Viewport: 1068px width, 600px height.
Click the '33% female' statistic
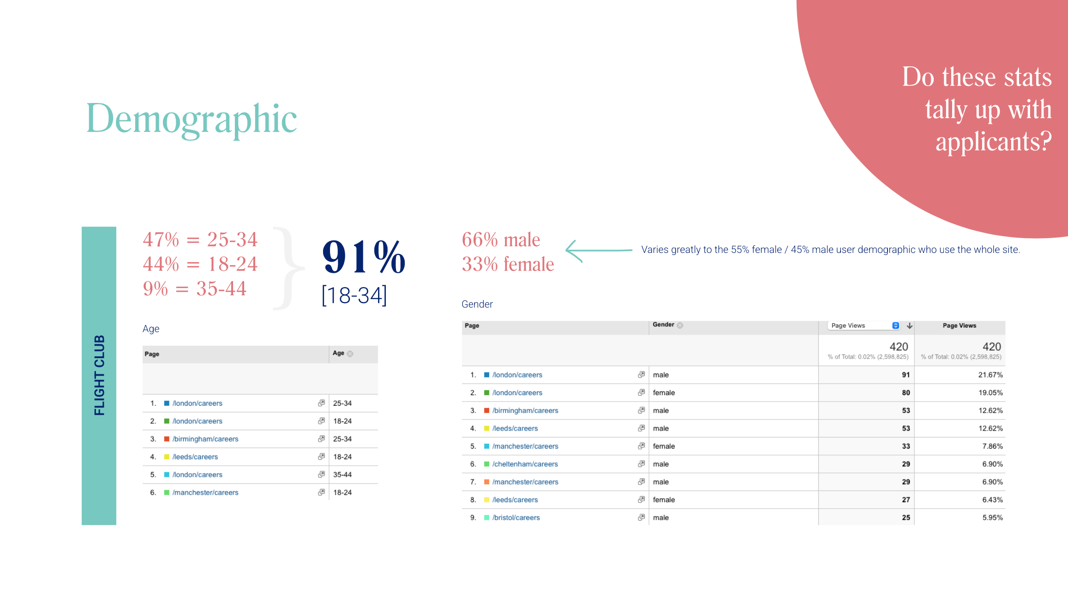508,264
